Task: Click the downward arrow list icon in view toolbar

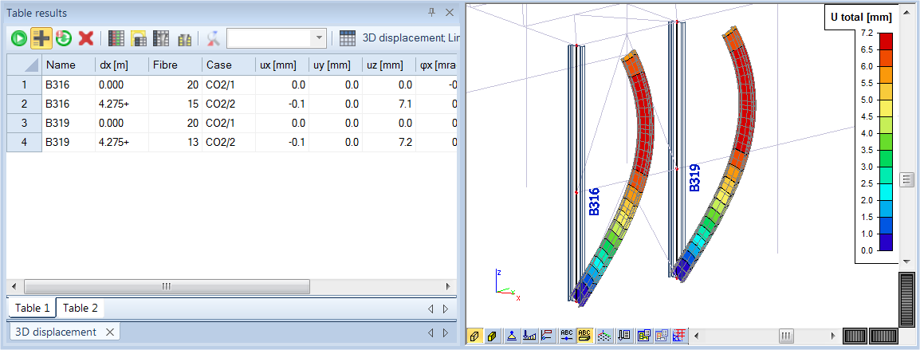Action: pyautogui.click(x=624, y=336)
